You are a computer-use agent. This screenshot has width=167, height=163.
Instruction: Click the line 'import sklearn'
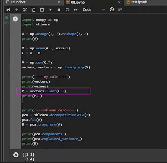pyautogui.click(x=36, y=24)
